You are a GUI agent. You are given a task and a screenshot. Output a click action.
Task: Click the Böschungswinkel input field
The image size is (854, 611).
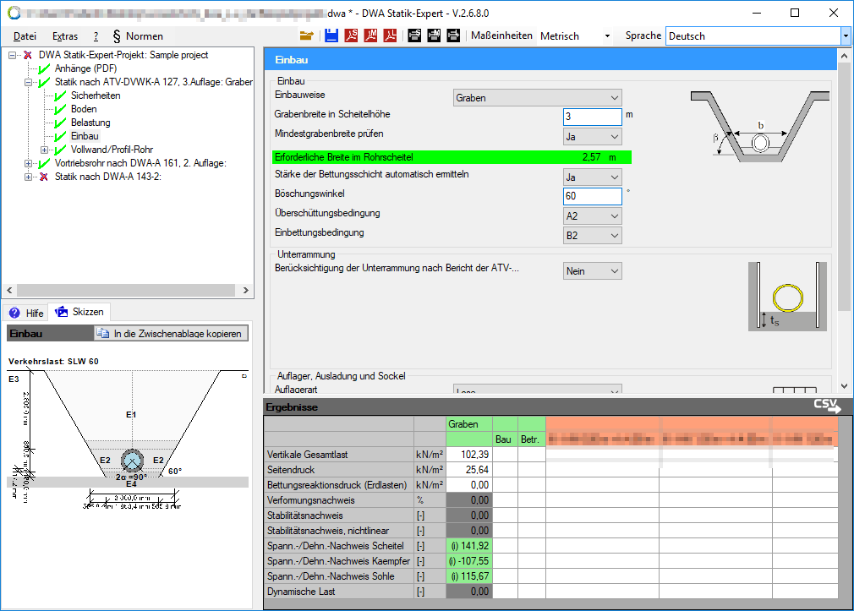592,196
